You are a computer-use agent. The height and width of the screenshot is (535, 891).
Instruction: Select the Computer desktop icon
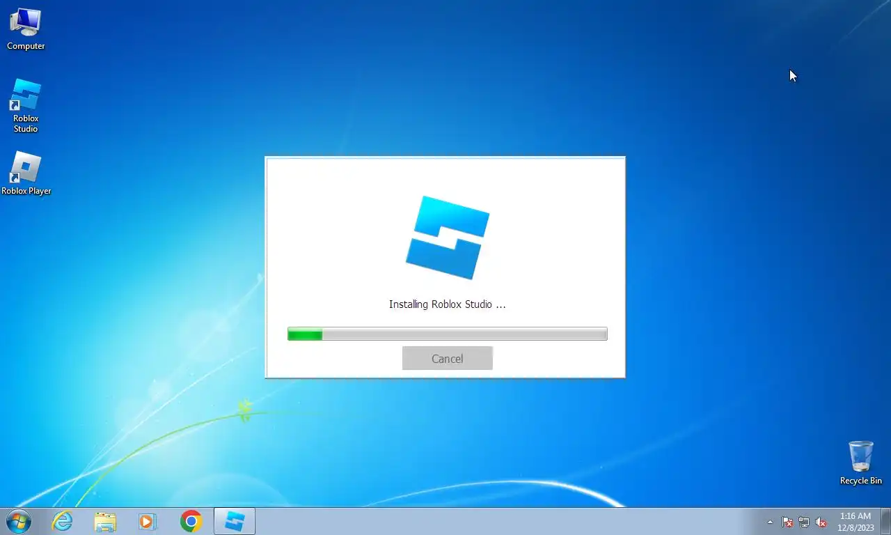tap(26, 29)
